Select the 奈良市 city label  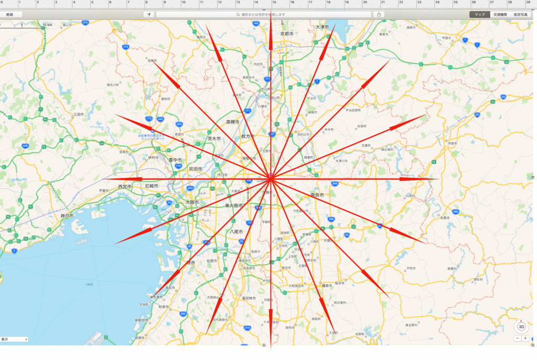click(x=317, y=195)
